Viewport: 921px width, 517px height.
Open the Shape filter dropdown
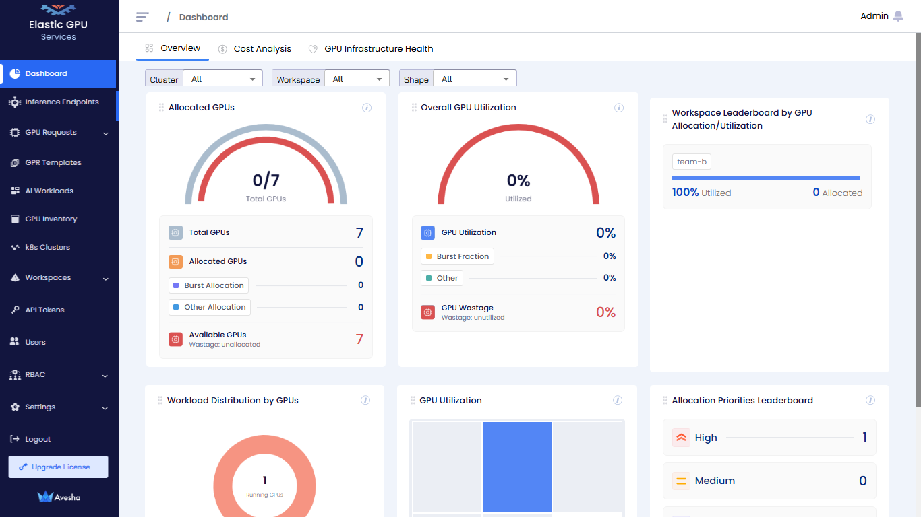[475, 79]
